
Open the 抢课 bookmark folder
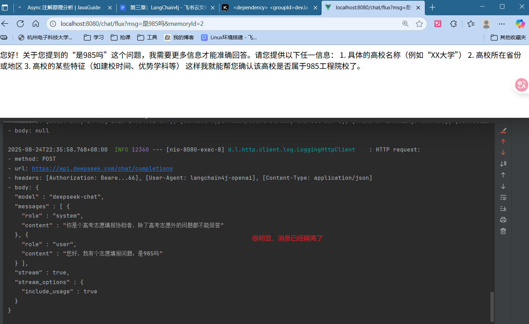(120, 37)
